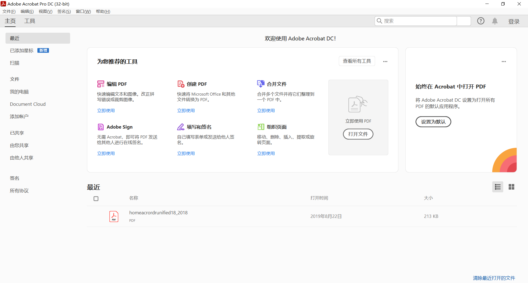The image size is (528, 283).
Task: Open the 编辑(E) menu
Action: click(27, 11)
